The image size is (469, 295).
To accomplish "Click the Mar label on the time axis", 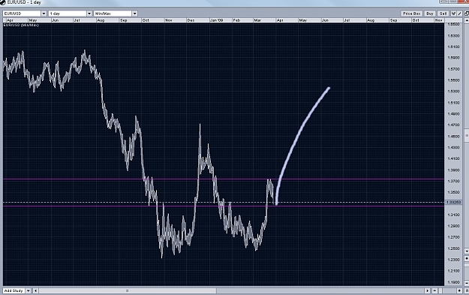I will tap(257, 20).
